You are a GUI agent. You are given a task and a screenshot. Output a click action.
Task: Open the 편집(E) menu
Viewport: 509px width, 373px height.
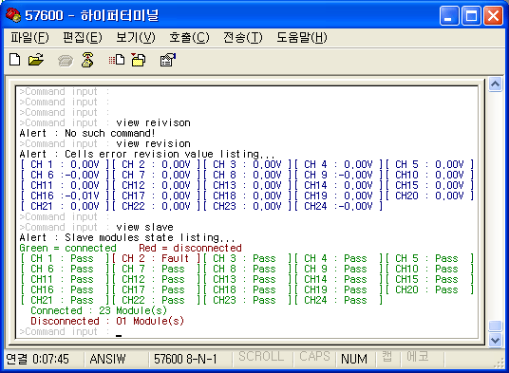click(83, 38)
